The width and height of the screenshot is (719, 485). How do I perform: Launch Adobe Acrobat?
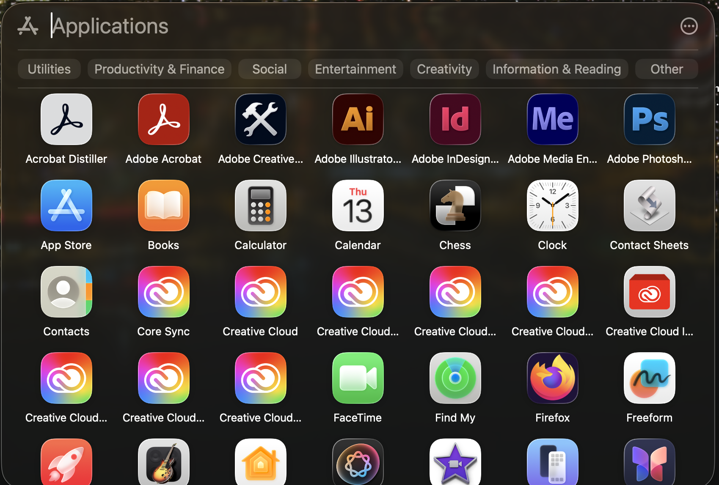tap(164, 119)
